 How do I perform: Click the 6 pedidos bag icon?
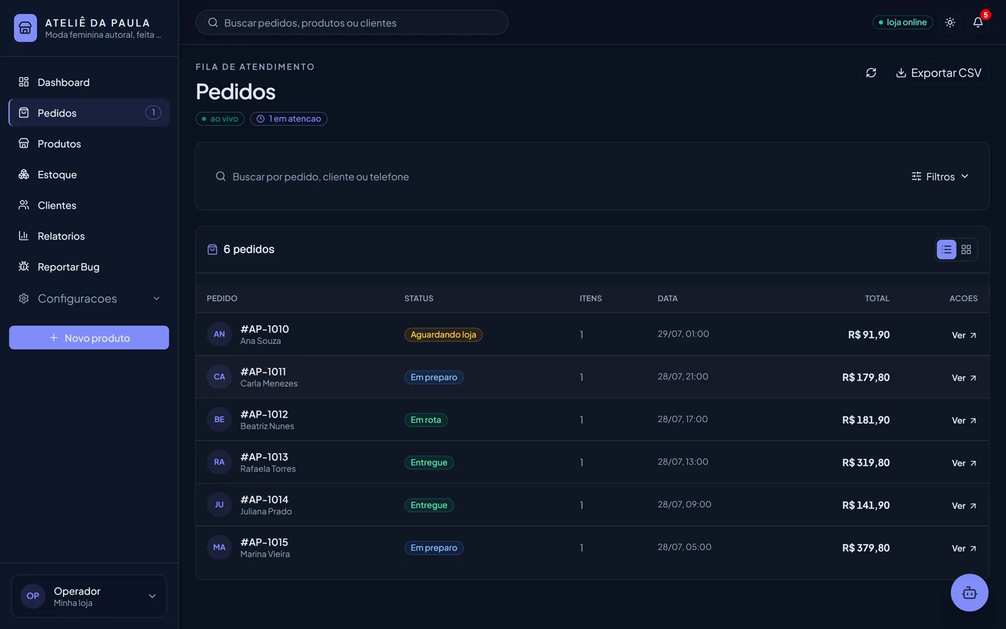[213, 250]
